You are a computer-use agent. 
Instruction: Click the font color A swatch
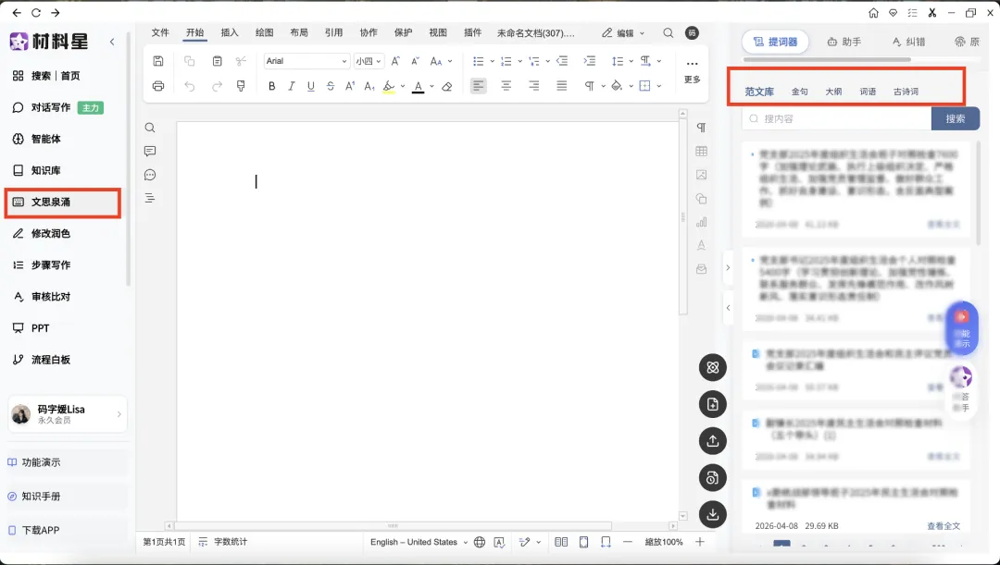[418, 86]
